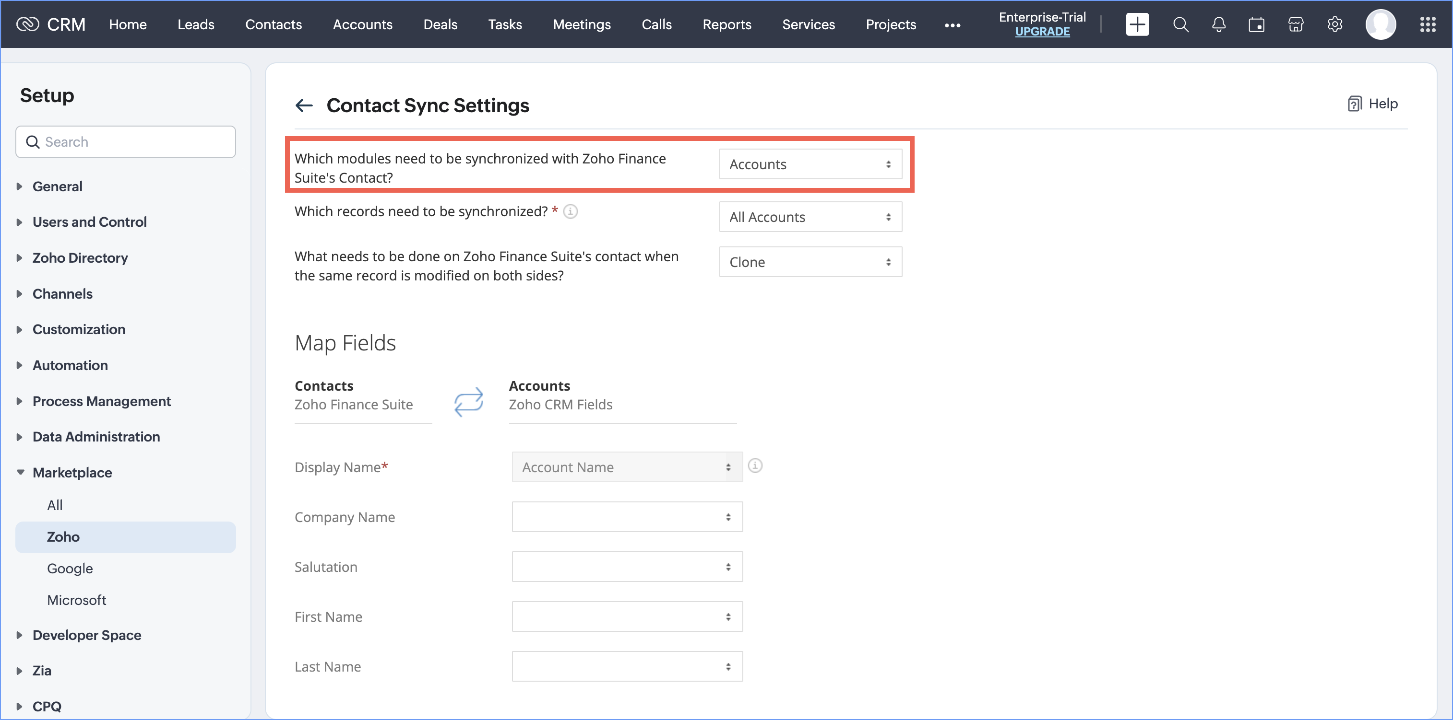The width and height of the screenshot is (1453, 720).
Task: Open the Deals module tab
Action: point(440,25)
